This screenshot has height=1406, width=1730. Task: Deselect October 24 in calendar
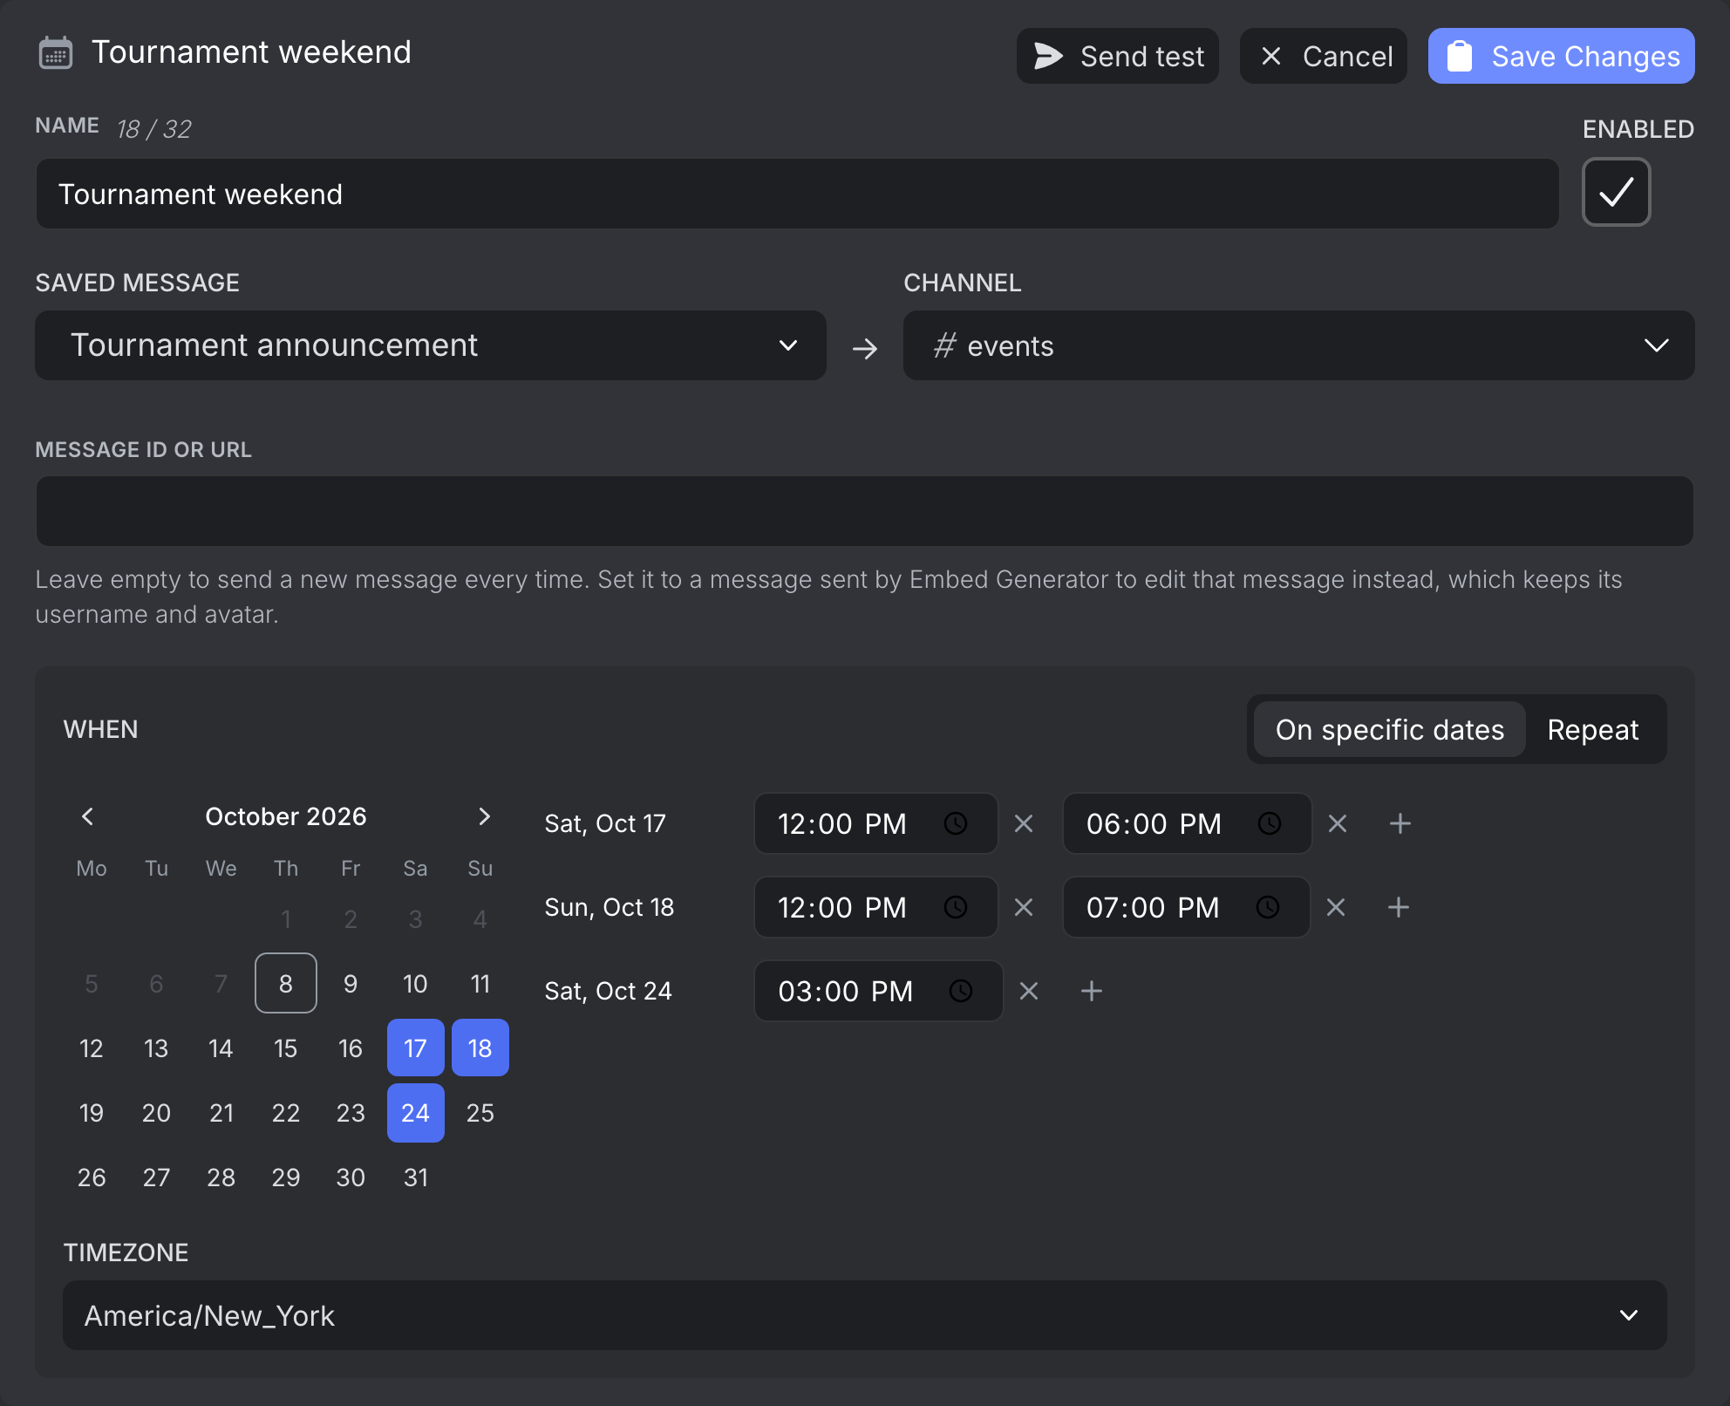(415, 1112)
